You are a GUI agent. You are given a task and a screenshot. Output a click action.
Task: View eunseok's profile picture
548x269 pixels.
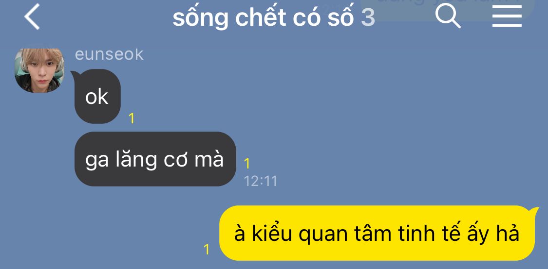tap(39, 70)
